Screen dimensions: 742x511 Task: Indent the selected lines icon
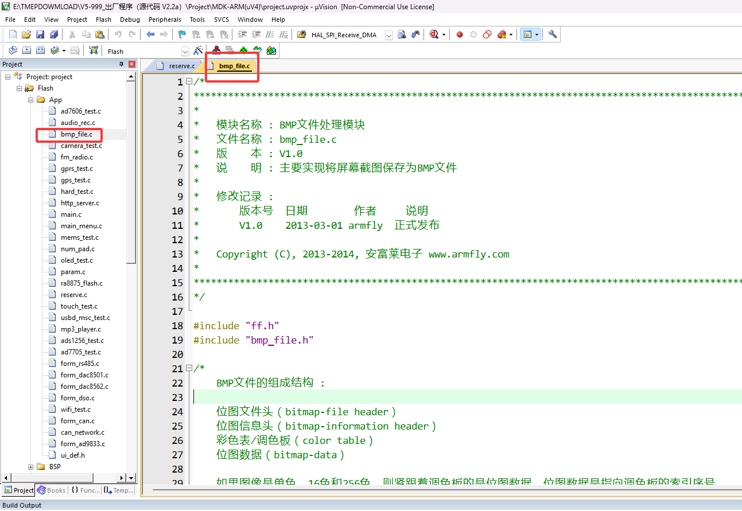point(242,34)
